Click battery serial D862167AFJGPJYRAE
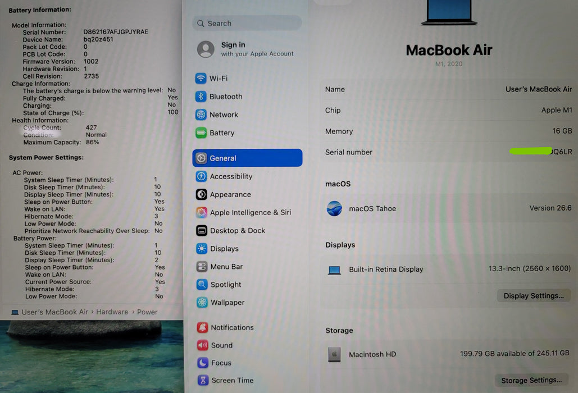Screen dimensions: 578x393 115,31
